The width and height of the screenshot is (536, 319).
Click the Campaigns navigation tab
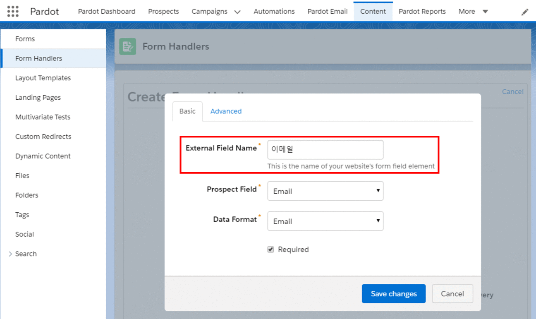(209, 12)
